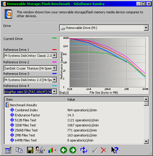The image size is (153, 156).
Task: Click the results list scroll up arrow
Action: coord(146,99)
